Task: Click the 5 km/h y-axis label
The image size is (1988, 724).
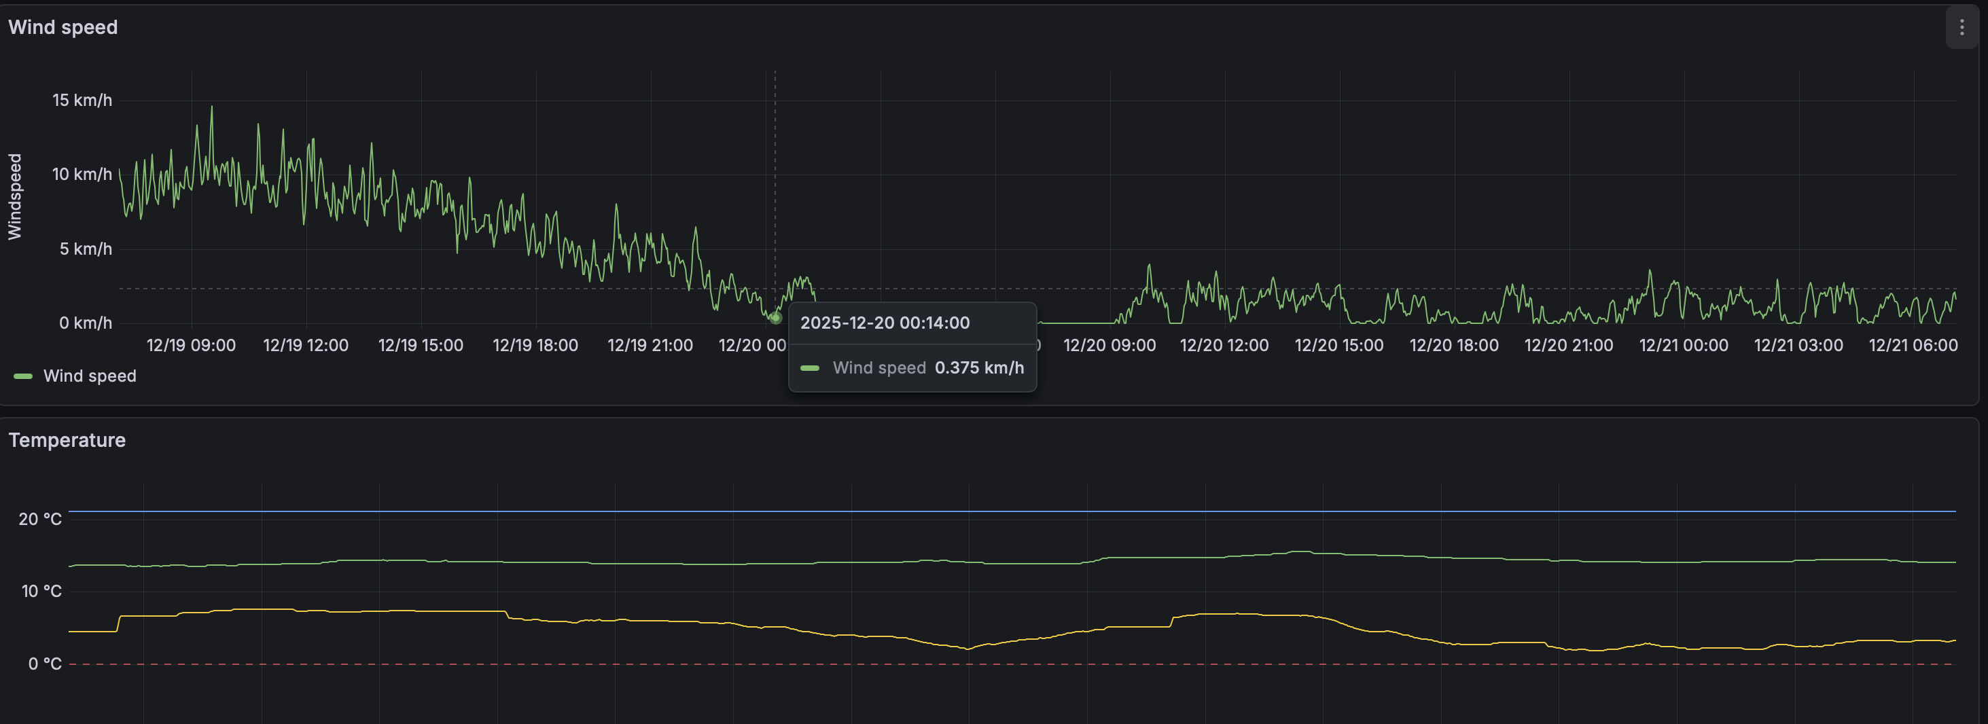Action: click(x=86, y=249)
